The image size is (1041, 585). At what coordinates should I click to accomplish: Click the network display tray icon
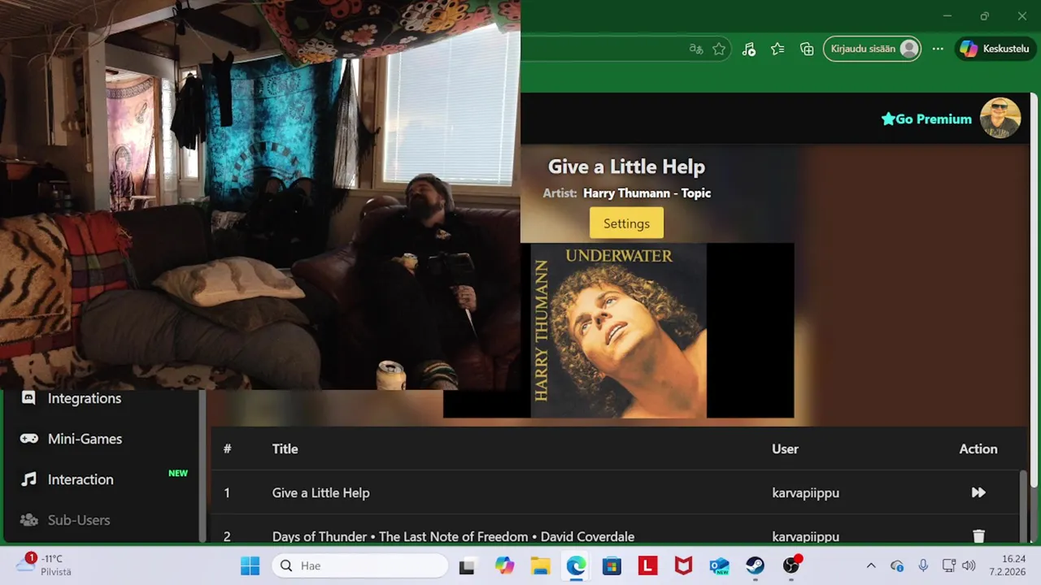coord(948,565)
